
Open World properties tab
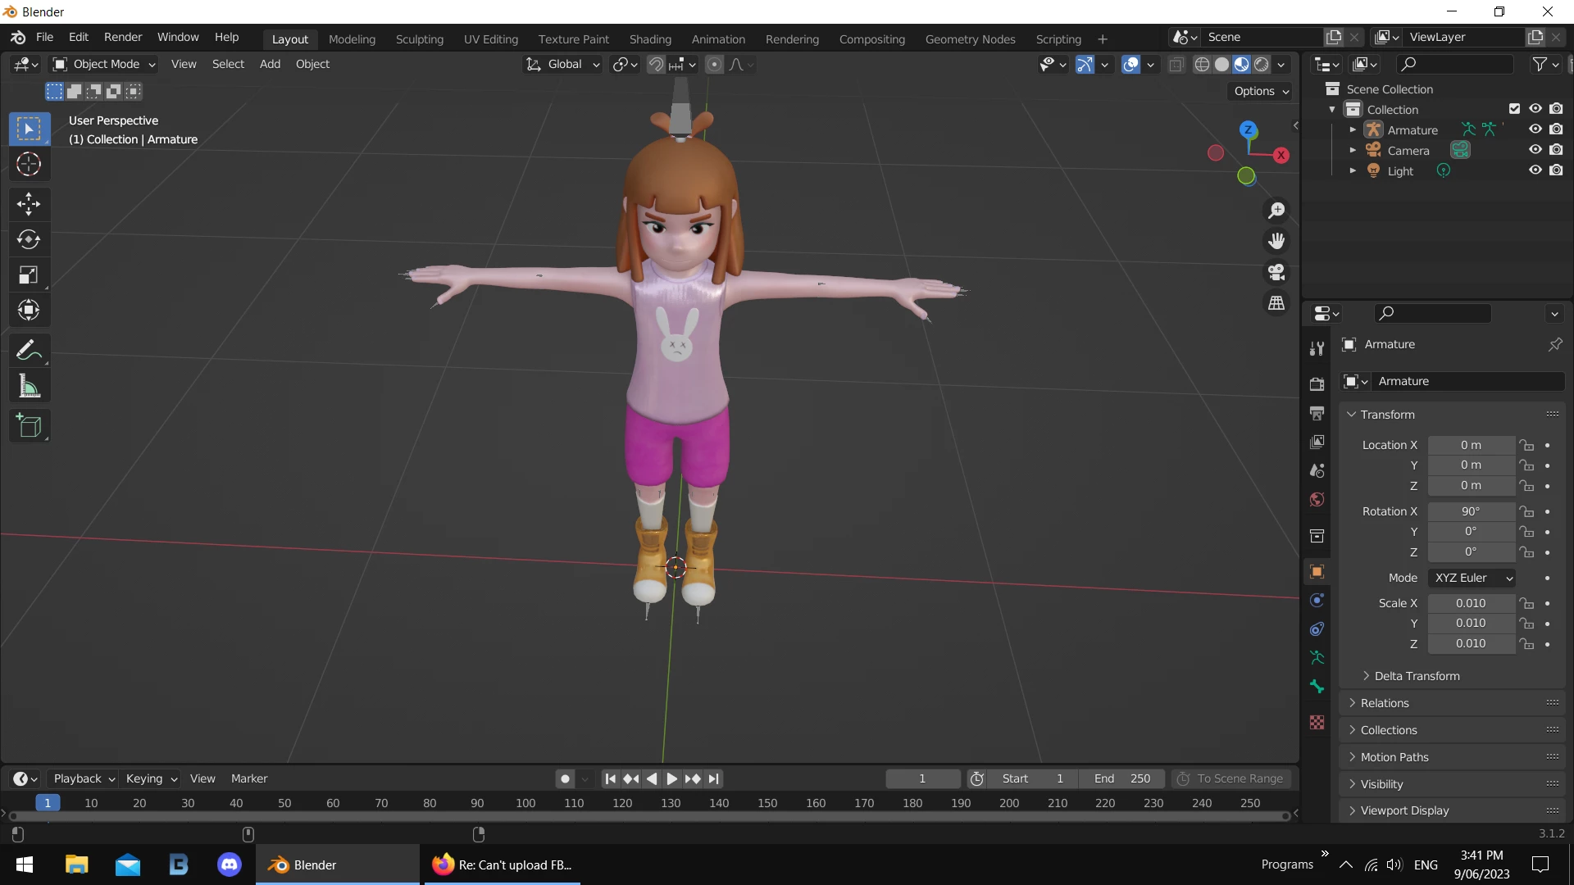pos(1317,500)
